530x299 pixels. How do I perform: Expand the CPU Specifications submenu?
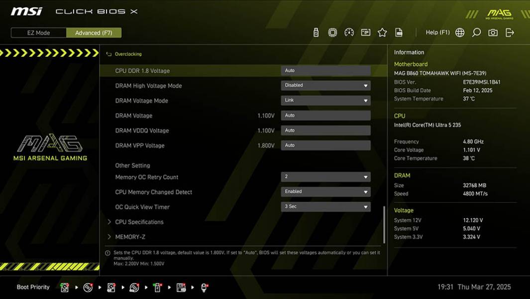pos(139,222)
